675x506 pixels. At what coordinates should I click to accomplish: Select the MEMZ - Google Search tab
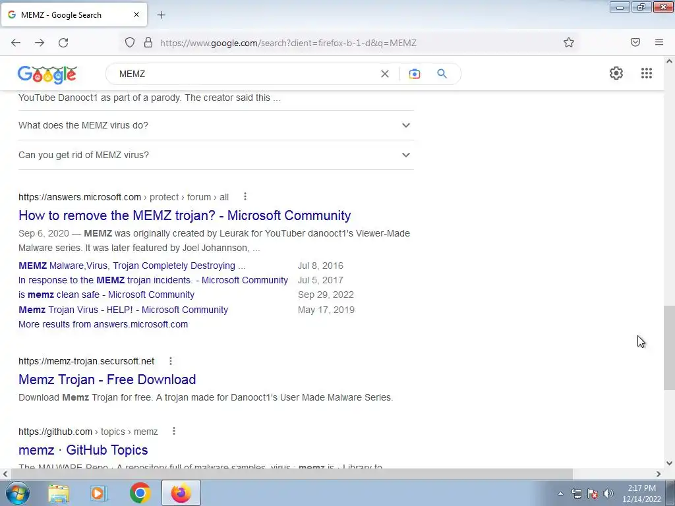(x=74, y=14)
